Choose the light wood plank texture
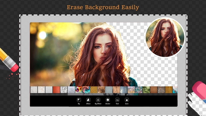The width and height of the screenshot is (206, 116). point(116,90)
